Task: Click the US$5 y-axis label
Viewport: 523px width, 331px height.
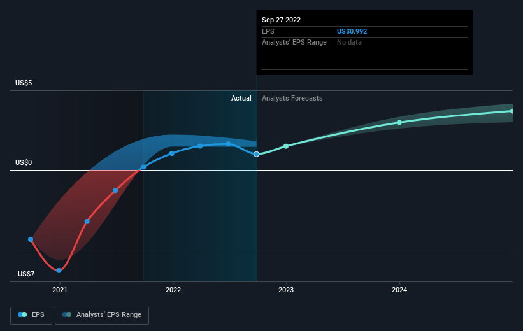Action: pyautogui.click(x=24, y=83)
